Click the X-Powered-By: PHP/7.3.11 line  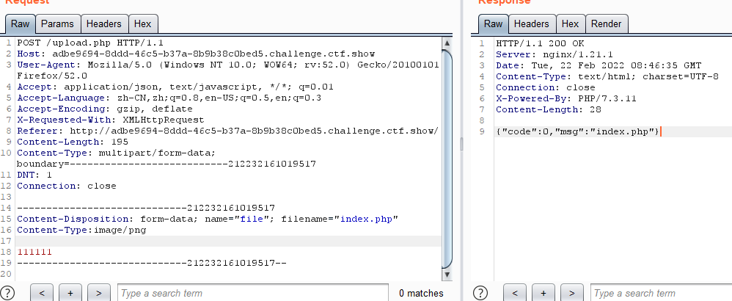tap(566, 98)
